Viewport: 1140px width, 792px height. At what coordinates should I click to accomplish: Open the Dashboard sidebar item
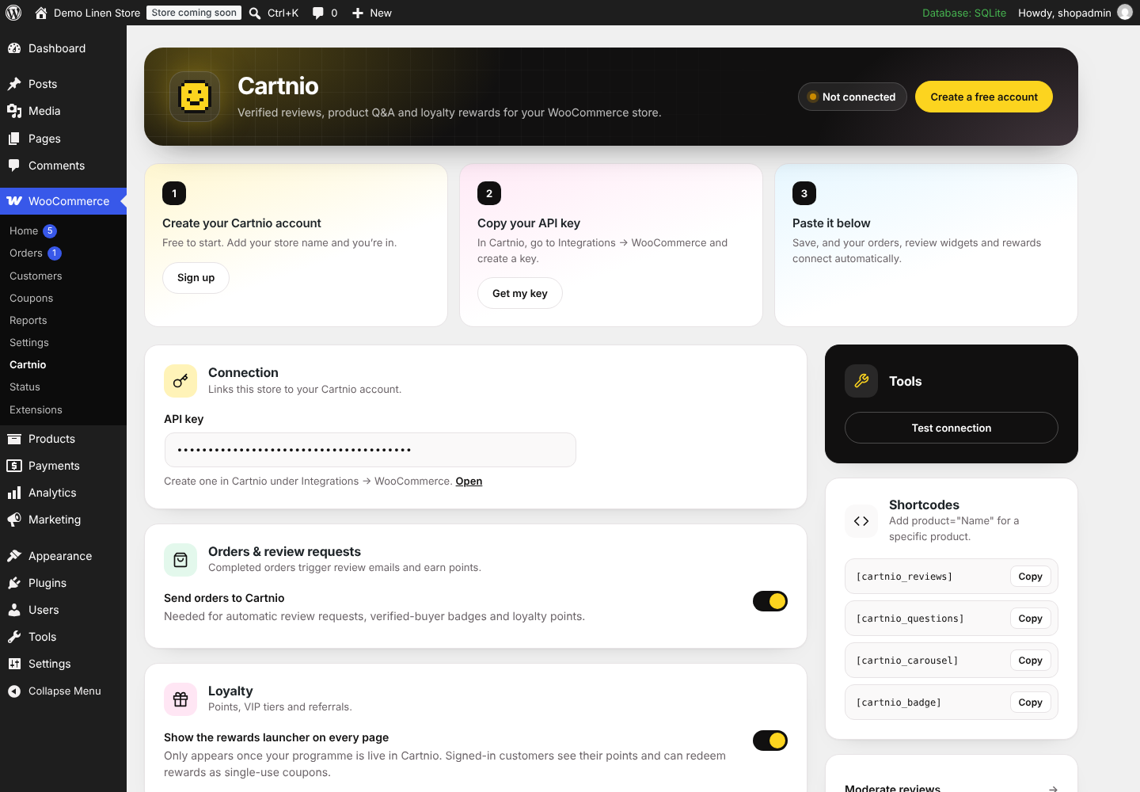(63, 48)
